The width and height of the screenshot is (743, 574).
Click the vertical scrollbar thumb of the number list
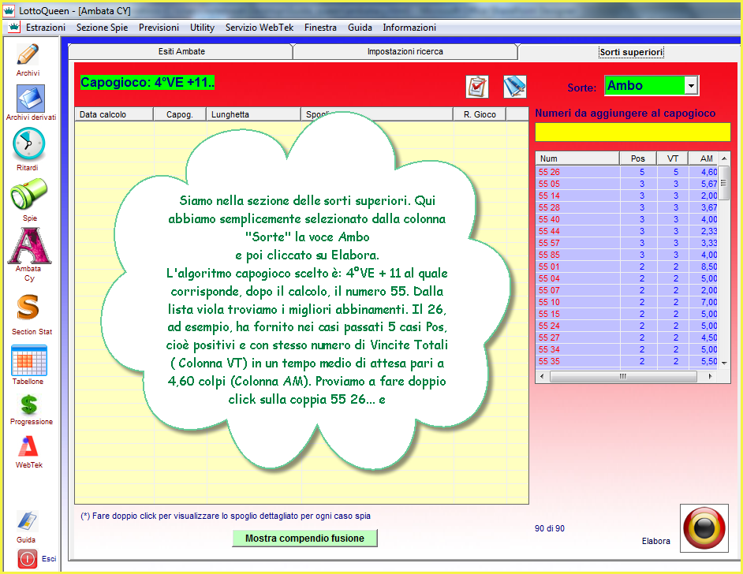[x=723, y=183]
